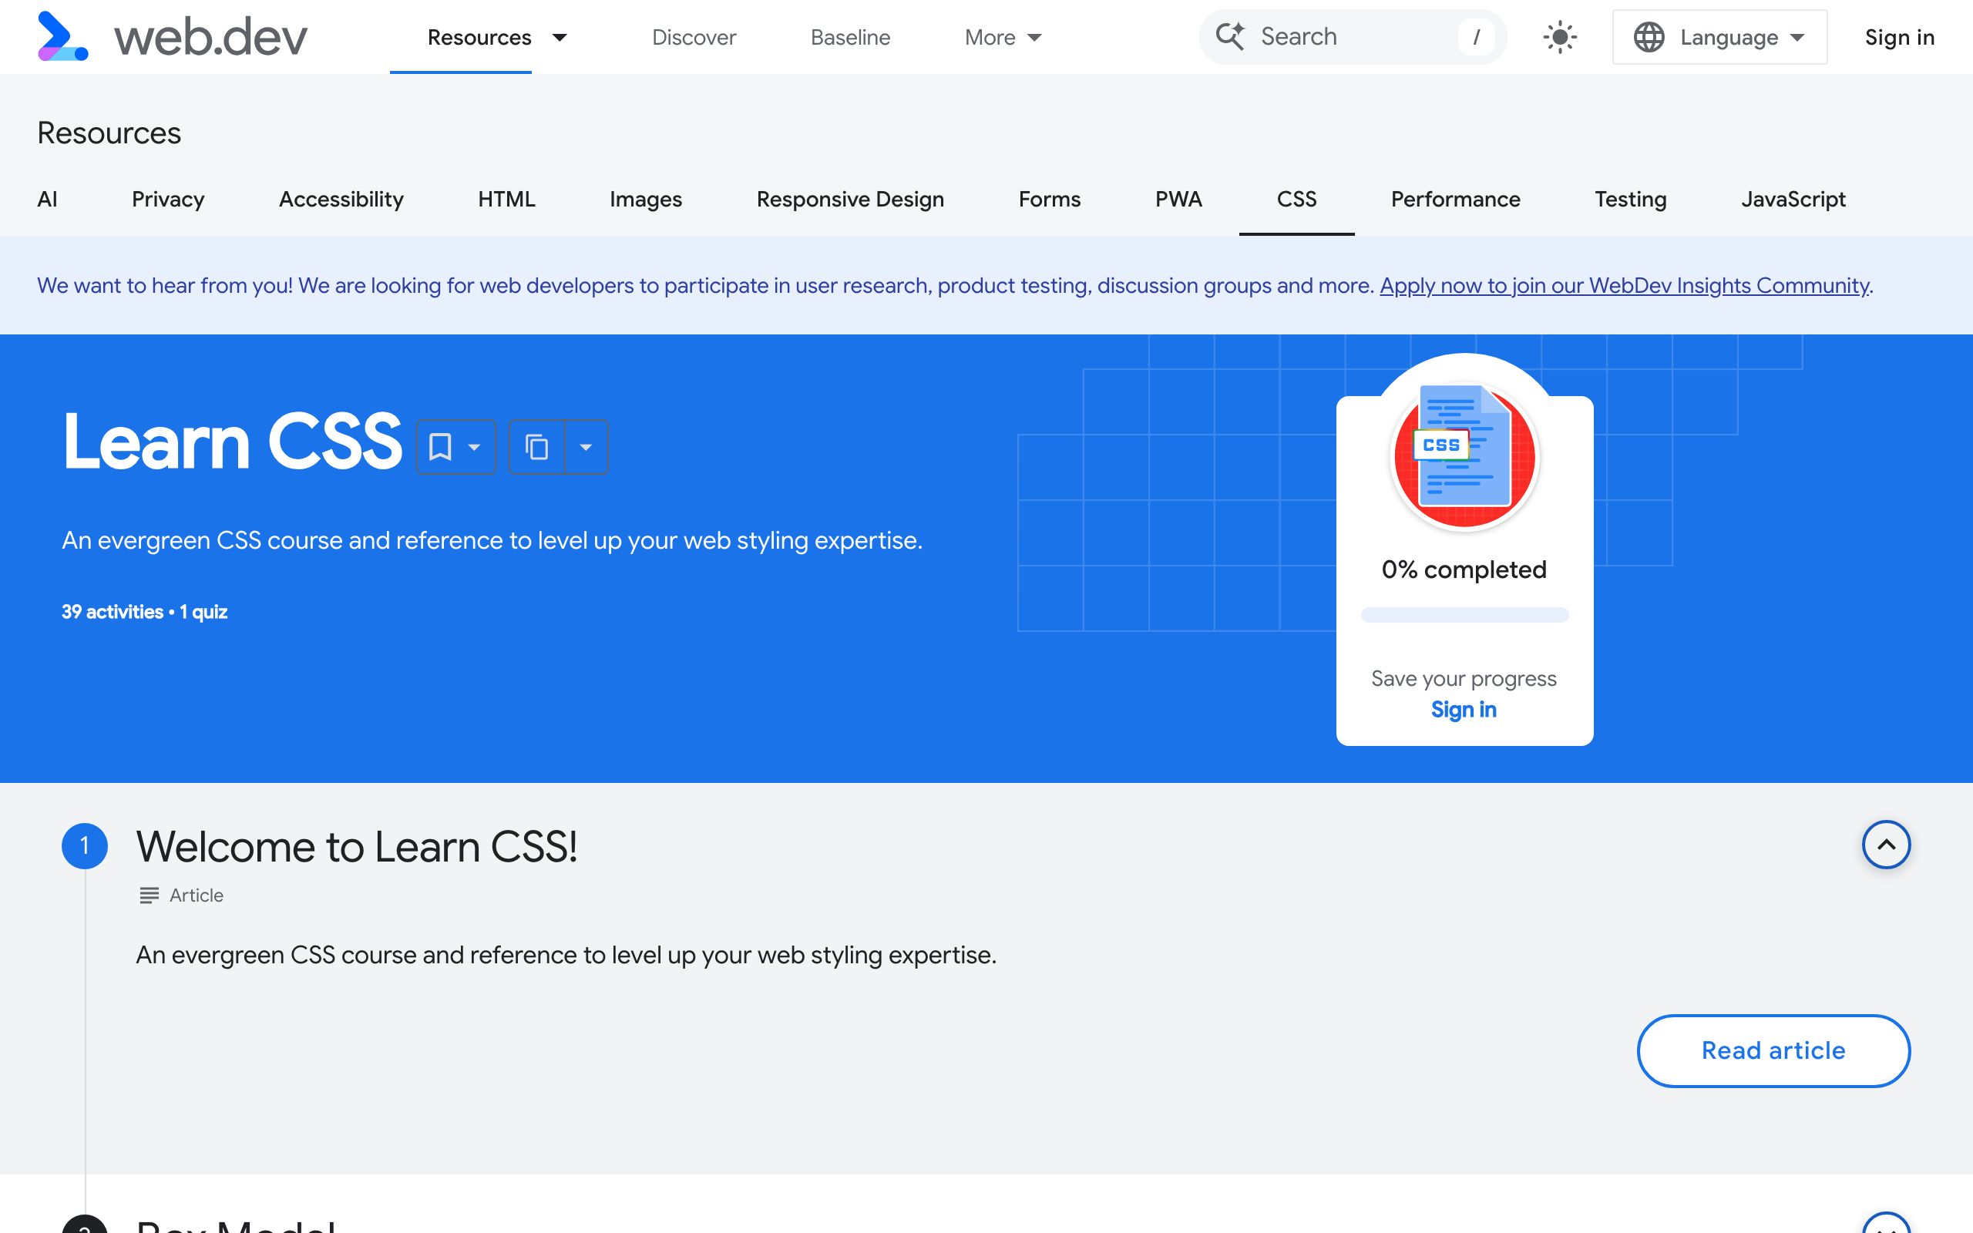The width and height of the screenshot is (1973, 1233).
Task: Click the copy page icon
Action: pyautogui.click(x=536, y=447)
